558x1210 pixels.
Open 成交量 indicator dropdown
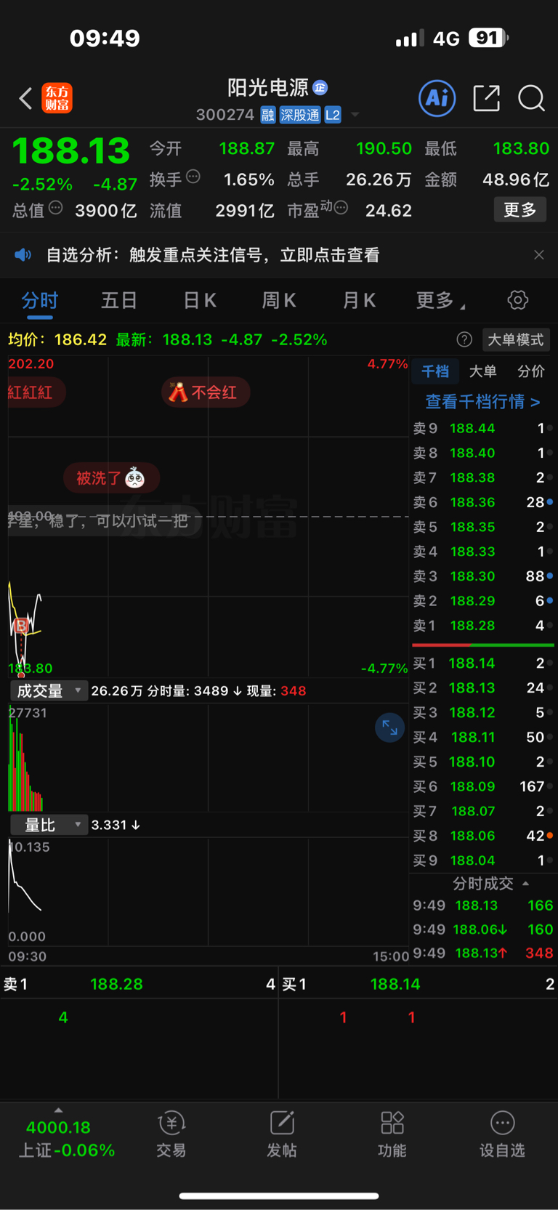[49, 690]
